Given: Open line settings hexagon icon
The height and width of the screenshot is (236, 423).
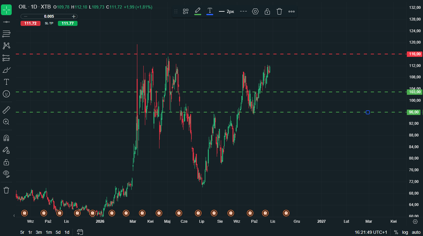Looking at the screenshot, I should (x=255, y=11).
